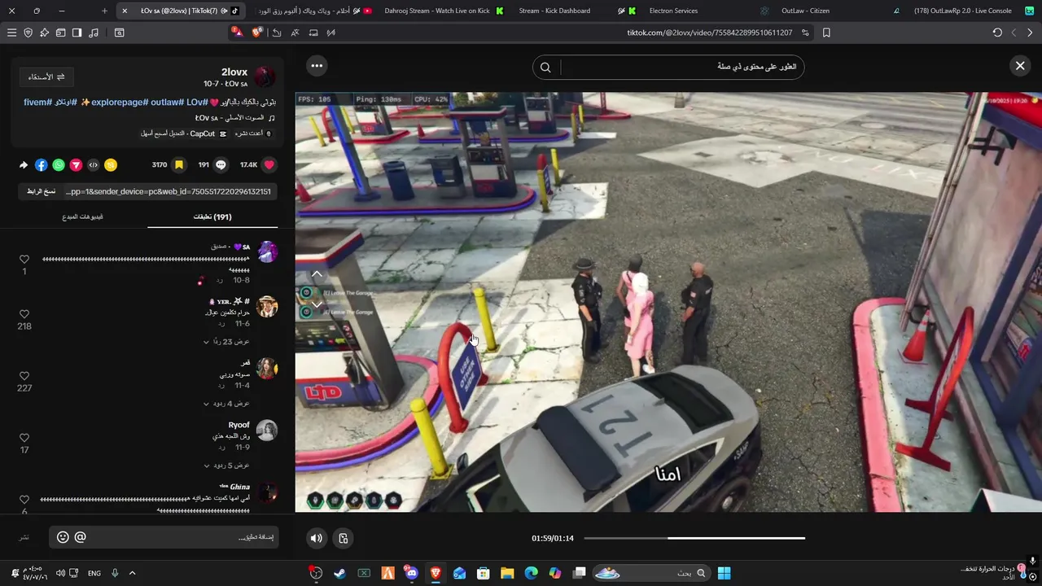The height and width of the screenshot is (586, 1042).
Task: Switch to the Dahrooj Stream Kick tab
Action: [442, 11]
